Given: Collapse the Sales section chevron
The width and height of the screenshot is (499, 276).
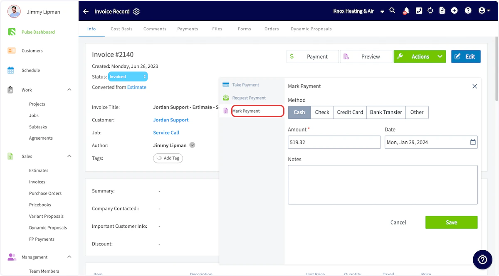Looking at the screenshot, I should (69, 156).
